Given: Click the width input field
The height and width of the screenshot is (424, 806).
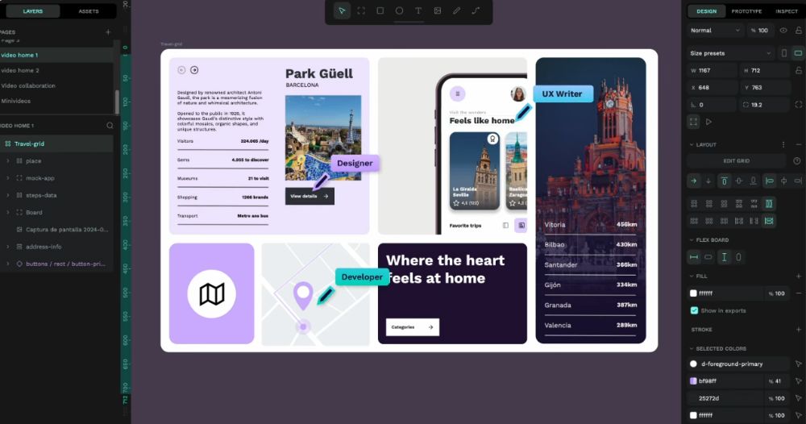Looking at the screenshot, I should (713, 70).
